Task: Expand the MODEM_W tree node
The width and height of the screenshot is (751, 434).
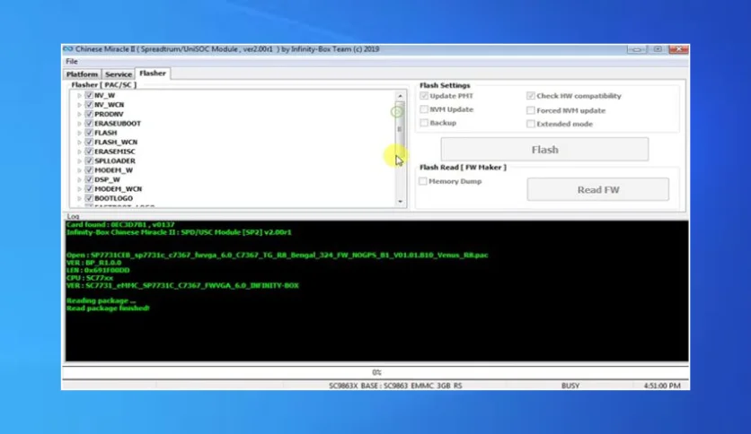Action: 80,170
